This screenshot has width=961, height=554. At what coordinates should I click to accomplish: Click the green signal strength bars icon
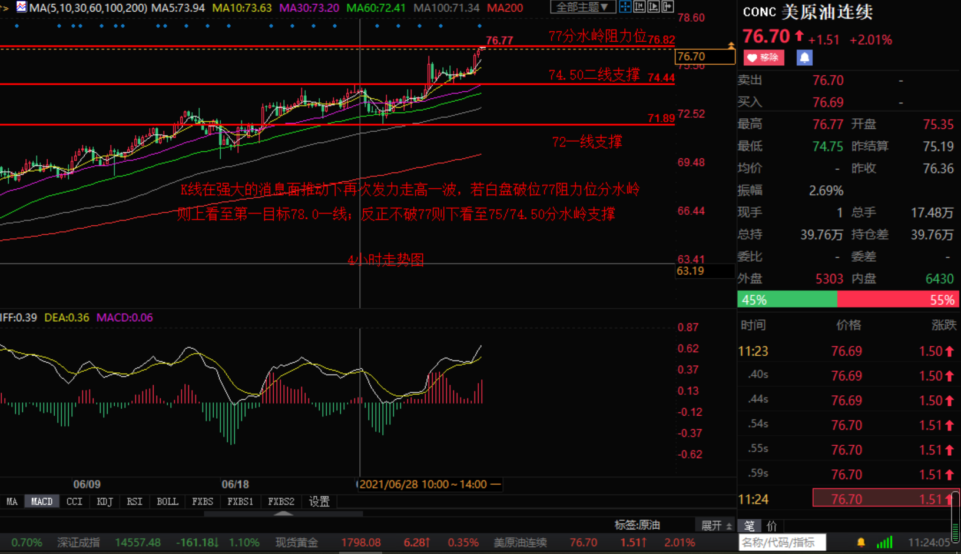[x=884, y=542]
